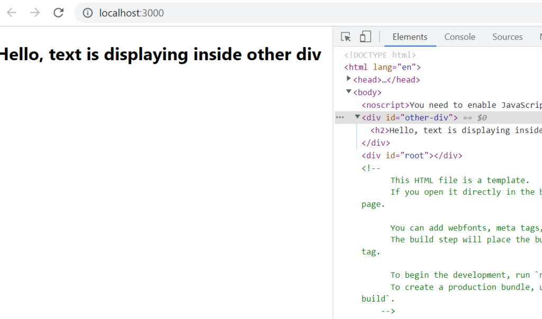Open the Sources tab
Image resolution: width=542 pixels, height=319 pixels.
click(507, 37)
